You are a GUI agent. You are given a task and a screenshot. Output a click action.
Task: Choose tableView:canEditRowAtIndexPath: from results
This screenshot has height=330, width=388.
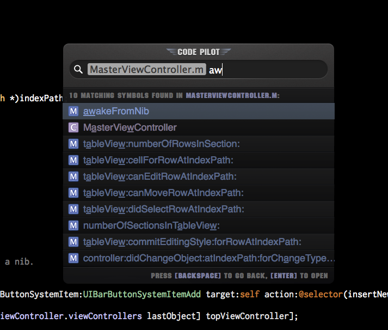tap(199, 176)
